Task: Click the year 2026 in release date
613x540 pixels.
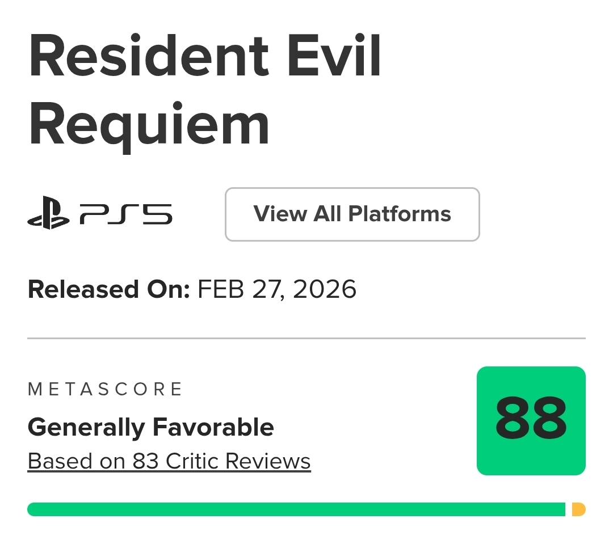Action: point(325,289)
